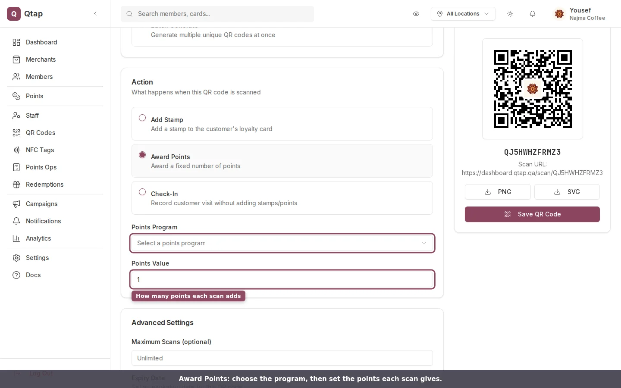621x388 pixels.
Task: Click the Notifications bell icon in sidebar
Action: (16, 221)
